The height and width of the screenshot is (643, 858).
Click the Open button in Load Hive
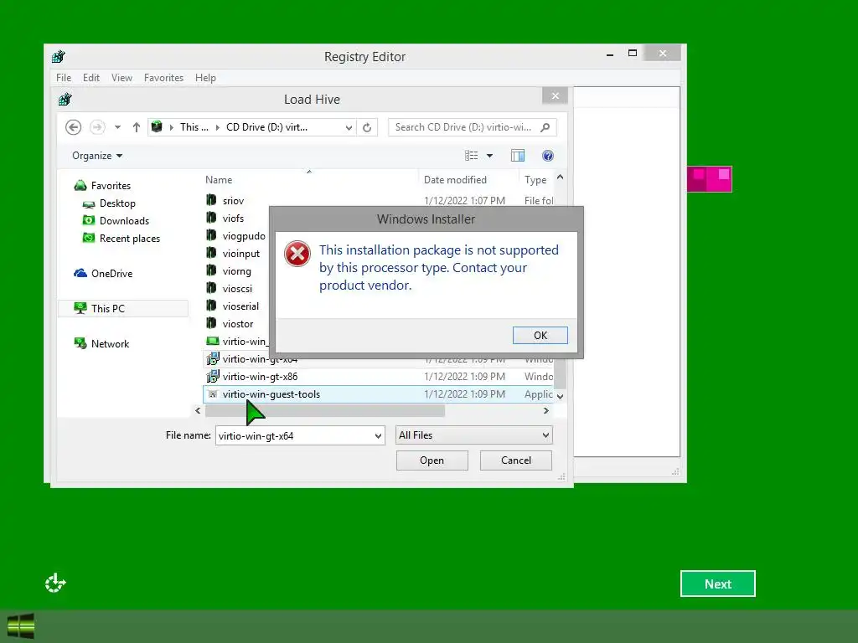click(432, 460)
